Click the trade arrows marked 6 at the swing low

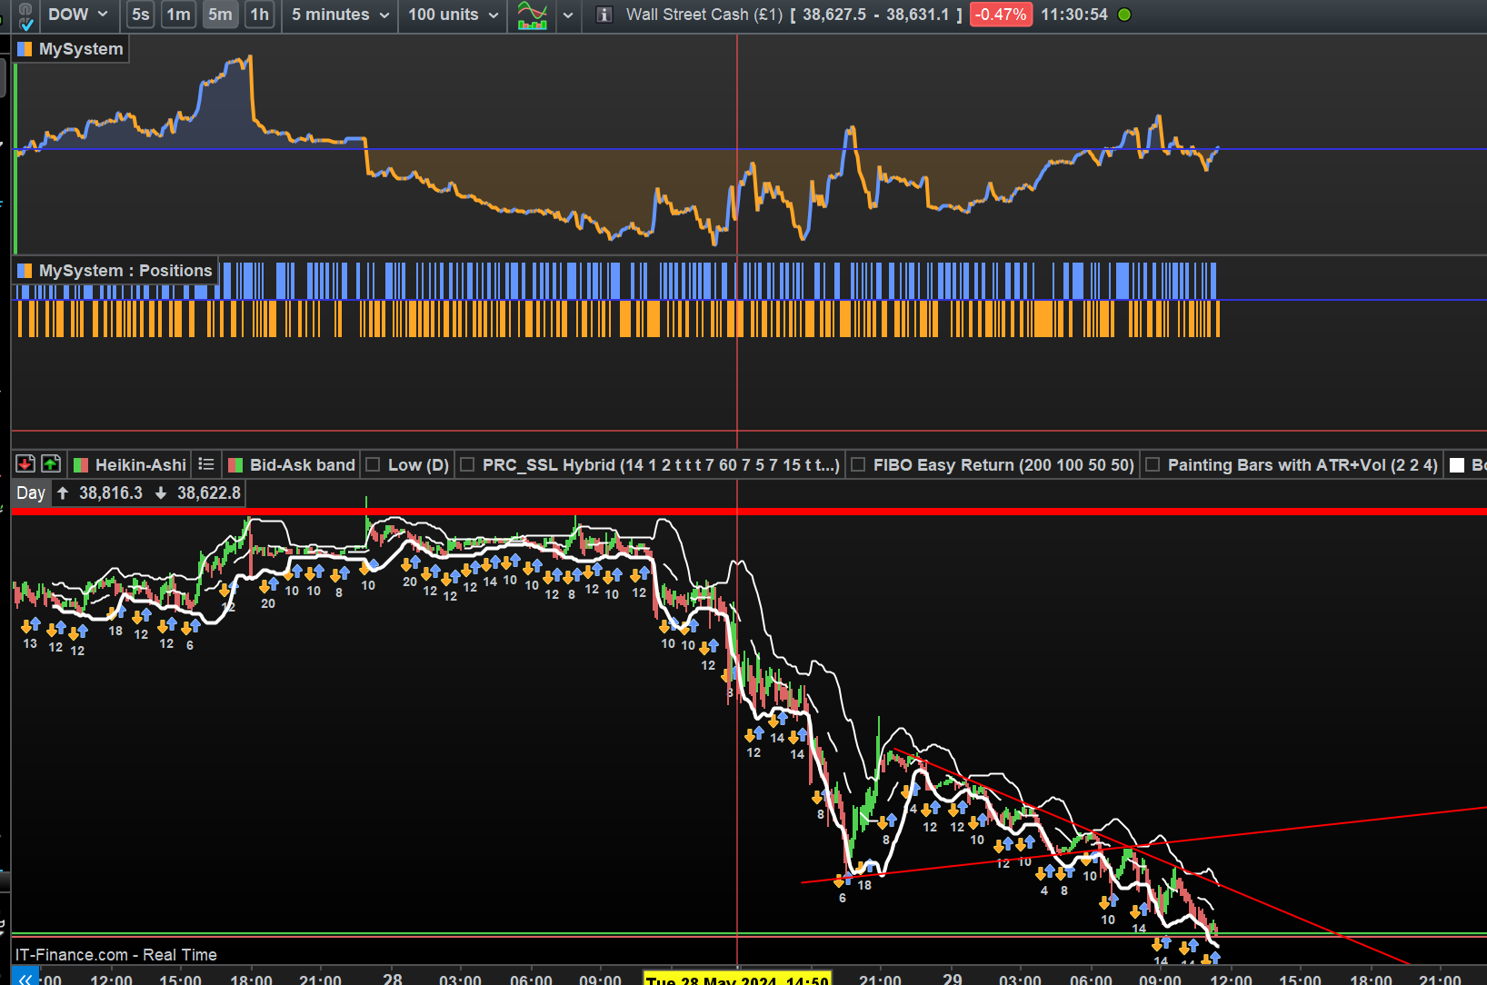coord(843,881)
